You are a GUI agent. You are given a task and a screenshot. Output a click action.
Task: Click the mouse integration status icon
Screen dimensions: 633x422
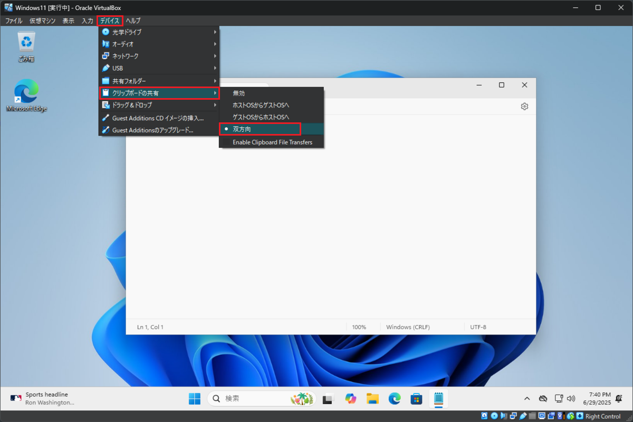click(571, 416)
